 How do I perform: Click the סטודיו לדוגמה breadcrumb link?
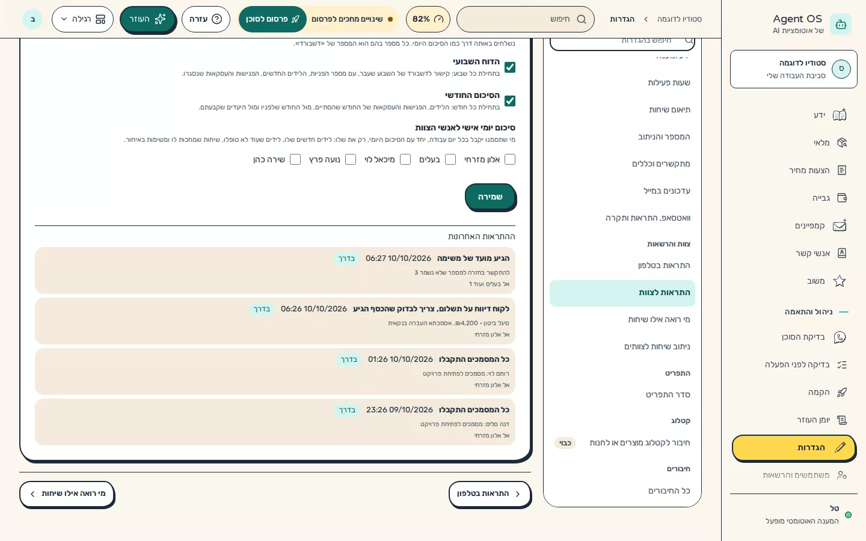[680, 19]
